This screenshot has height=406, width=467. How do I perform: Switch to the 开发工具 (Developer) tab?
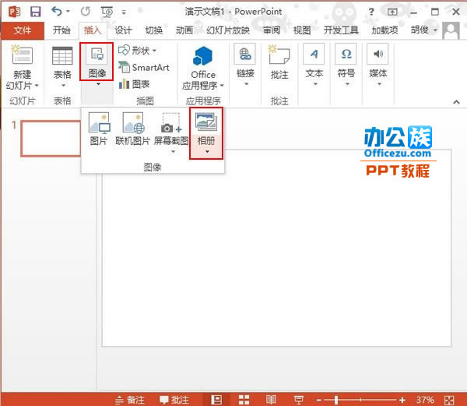pos(341,30)
